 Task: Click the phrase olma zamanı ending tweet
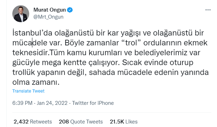click(36, 82)
